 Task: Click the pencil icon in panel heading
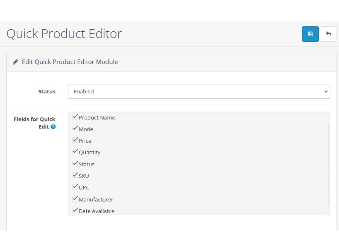pos(16,62)
